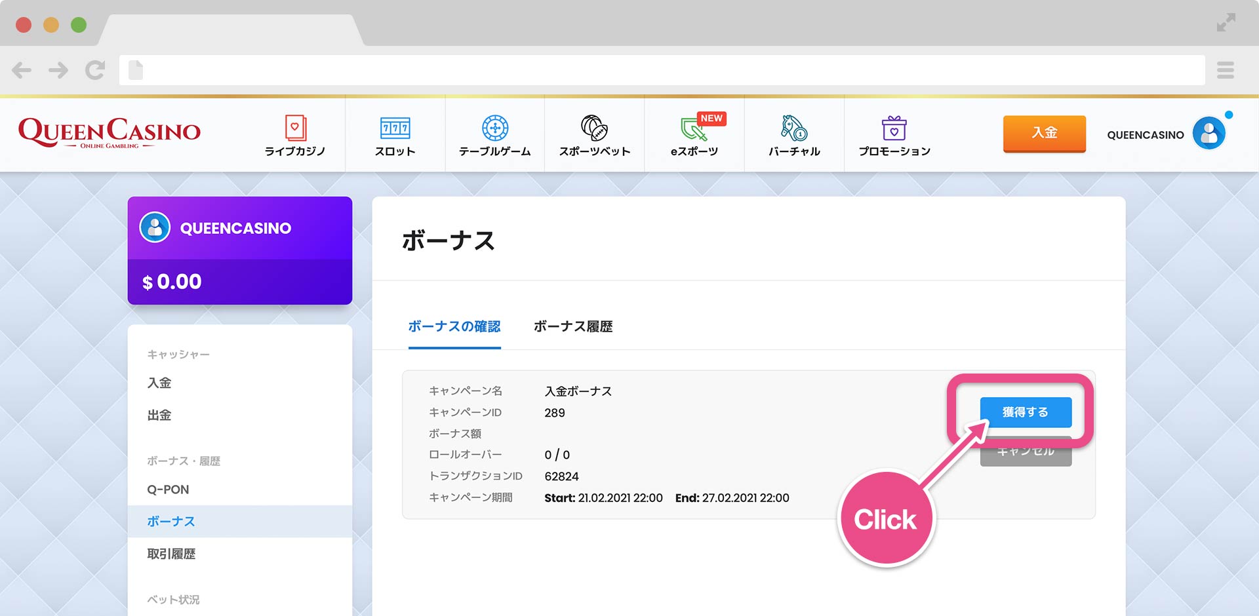The width and height of the screenshot is (1259, 616).
Task: Reload the page with refresh icon
Action: tap(95, 70)
